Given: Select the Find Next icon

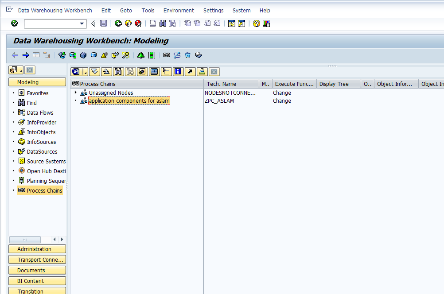Looking at the screenshot, I should (x=130, y=71).
